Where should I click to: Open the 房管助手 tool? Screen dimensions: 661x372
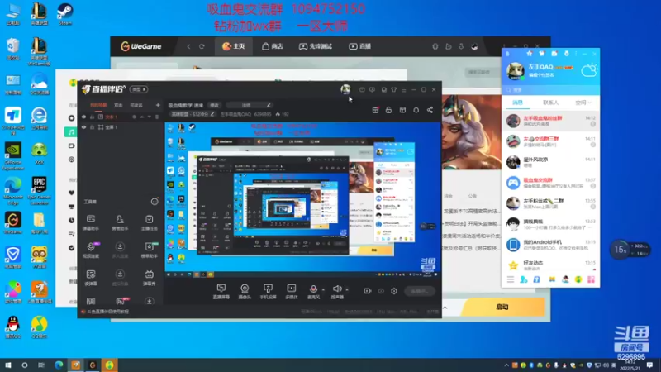(120, 222)
